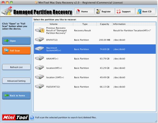Sort by Capacity column header
This screenshot has height=123, width=158.
pyautogui.click(x=105, y=24)
